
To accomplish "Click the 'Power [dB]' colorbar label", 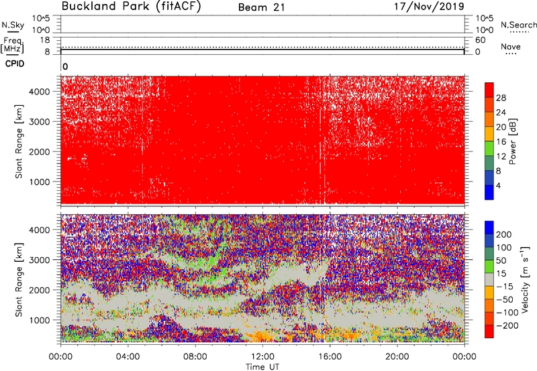I will [x=512, y=141].
